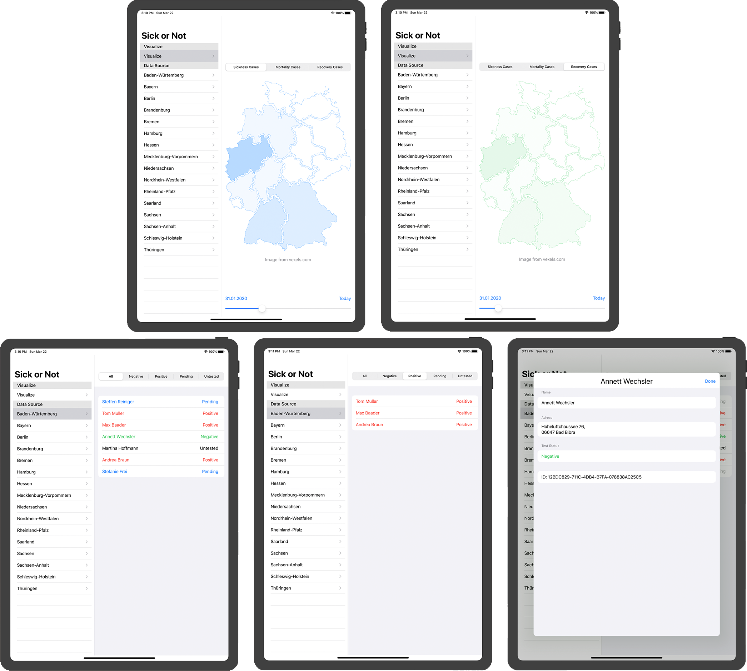Click Tom Muller in positive-only list
747x671 pixels.
click(x=367, y=401)
